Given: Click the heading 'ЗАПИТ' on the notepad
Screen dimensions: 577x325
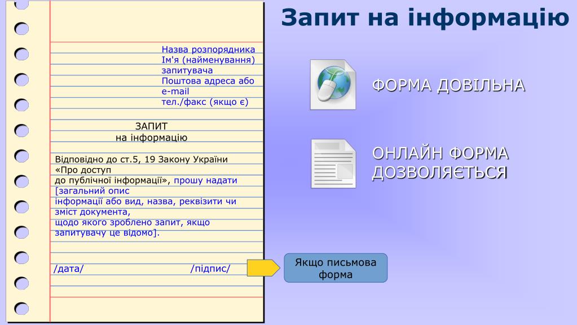Looking at the screenshot, I should pos(151,126).
